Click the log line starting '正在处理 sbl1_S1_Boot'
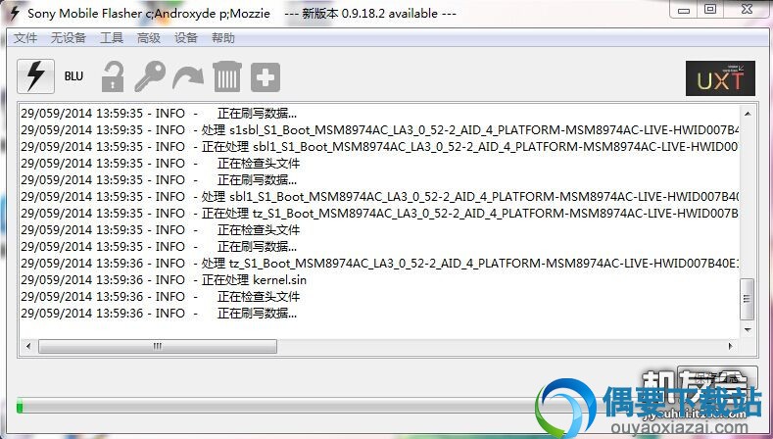The image size is (773, 439). (x=379, y=147)
